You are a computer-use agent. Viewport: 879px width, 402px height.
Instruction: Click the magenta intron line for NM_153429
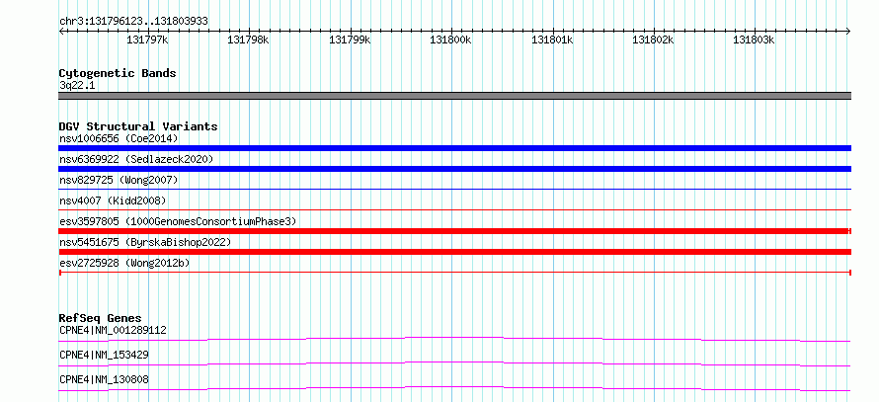(454, 363)
